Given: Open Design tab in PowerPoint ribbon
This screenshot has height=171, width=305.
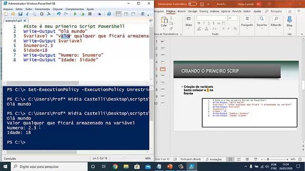Looking at the screenshot, I should tap(193, 11).
